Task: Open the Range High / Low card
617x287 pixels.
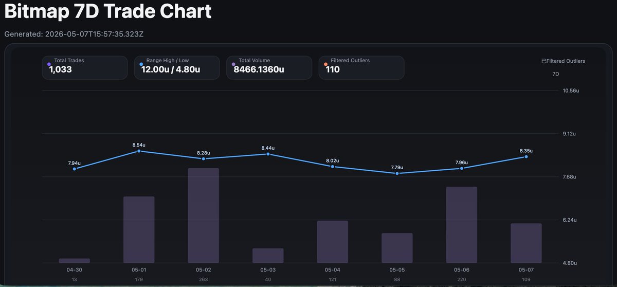Action: click(x=177, y=68)
